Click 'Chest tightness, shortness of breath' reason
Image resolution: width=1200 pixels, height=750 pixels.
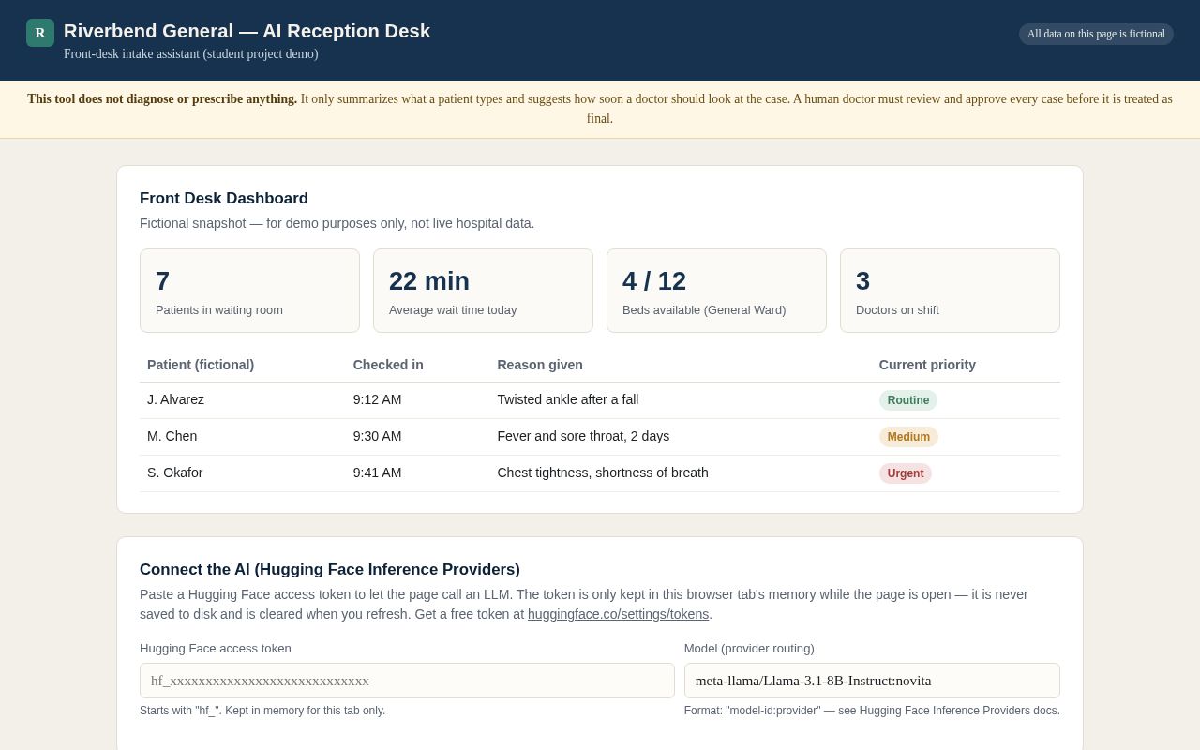click(x=603, y=472)
